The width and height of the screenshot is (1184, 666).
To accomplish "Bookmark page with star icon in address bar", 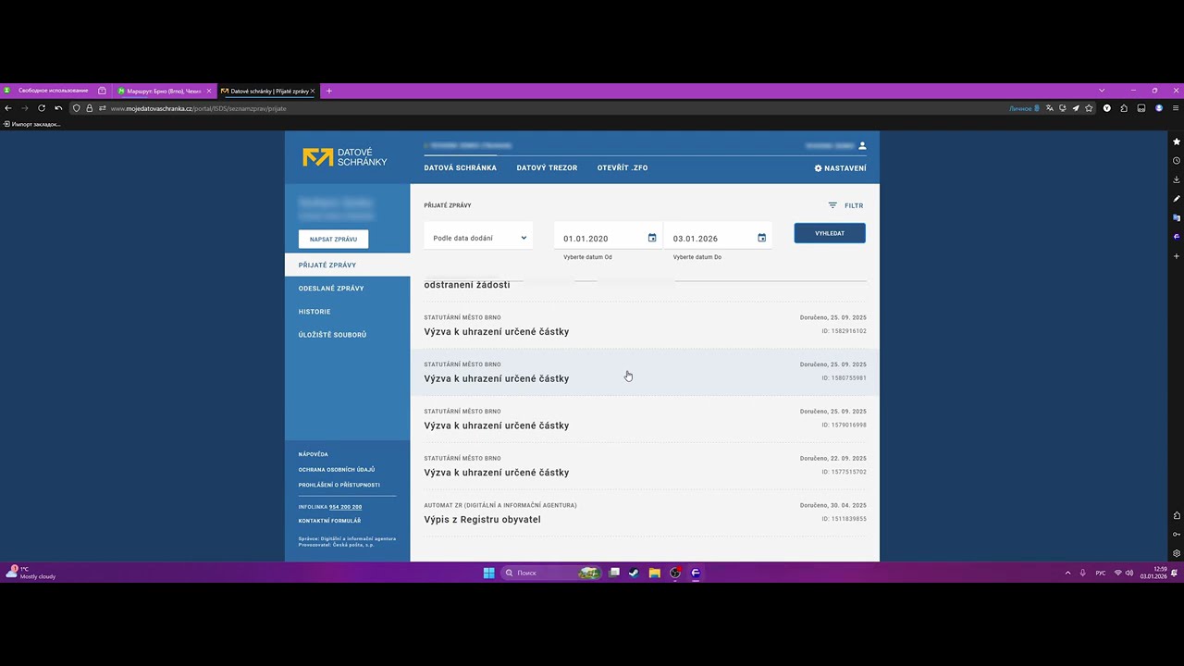I will [x=1089, y=108].
